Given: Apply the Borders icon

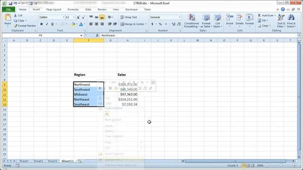Looking at the screenshot, I should coord(63,24).
